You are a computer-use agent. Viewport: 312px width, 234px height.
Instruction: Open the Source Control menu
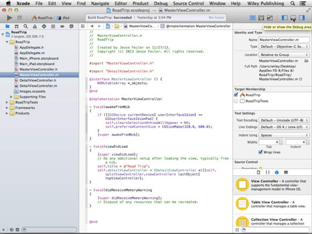188,4
